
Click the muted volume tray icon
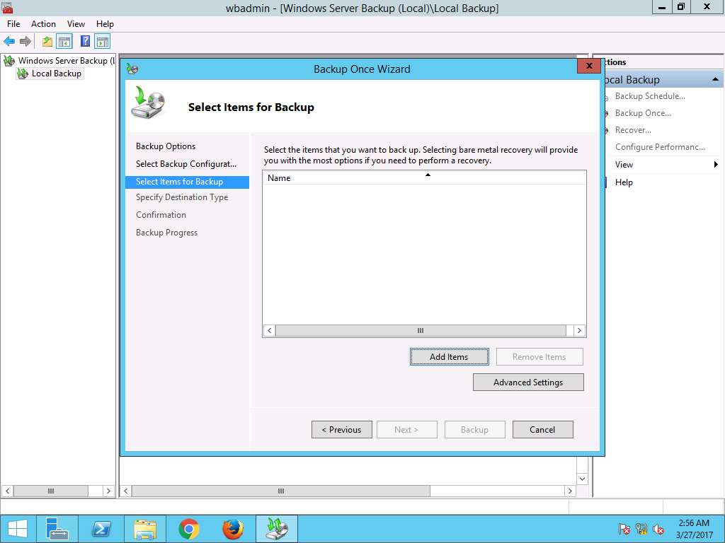click(x=658, y=529)
